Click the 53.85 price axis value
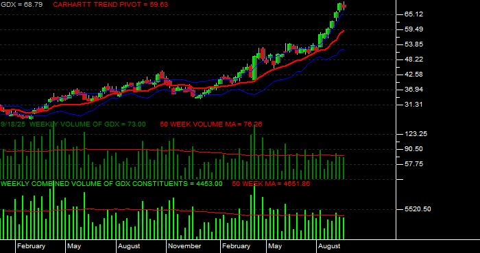Viewport: 480px width, 253px height. [x=413, y=44]
